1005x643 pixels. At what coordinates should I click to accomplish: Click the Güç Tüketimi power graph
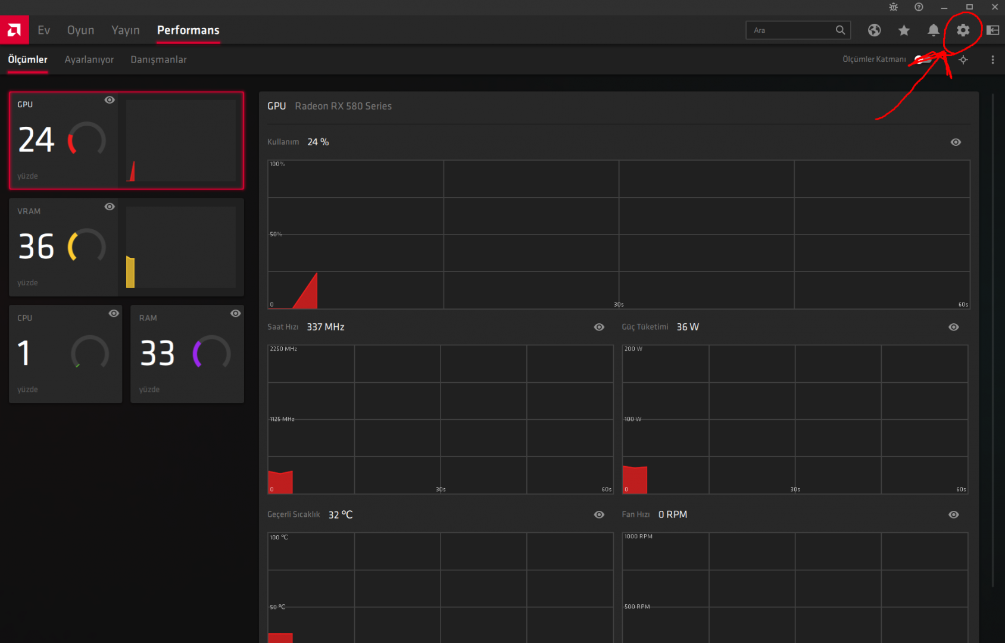point(795,419)
